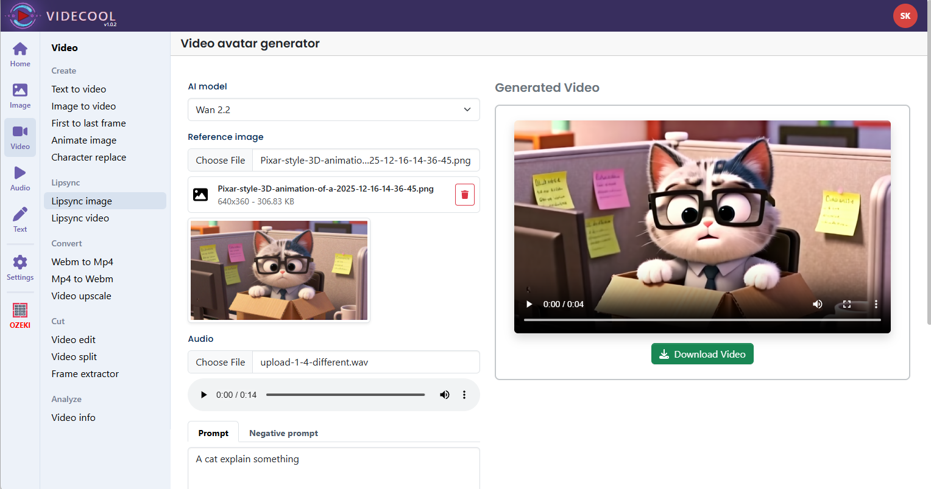Enter fullscreen on generated video
Screen dimensions: 931x489
click(846, 304)
